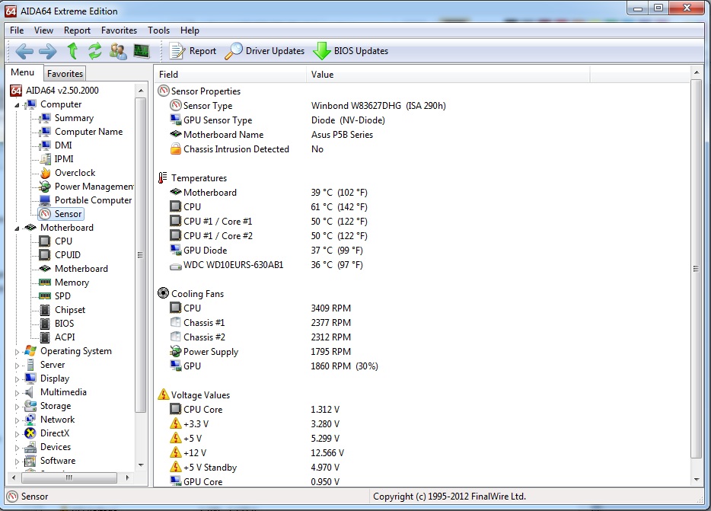Click the users icon in toolbar
Viewport: 711px width, 511px height.
point(118,51)
